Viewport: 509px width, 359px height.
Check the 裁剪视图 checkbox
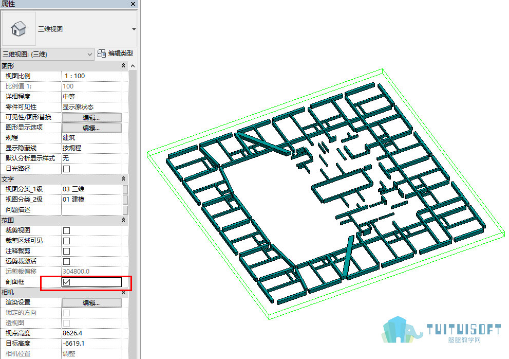coord(67,230)
